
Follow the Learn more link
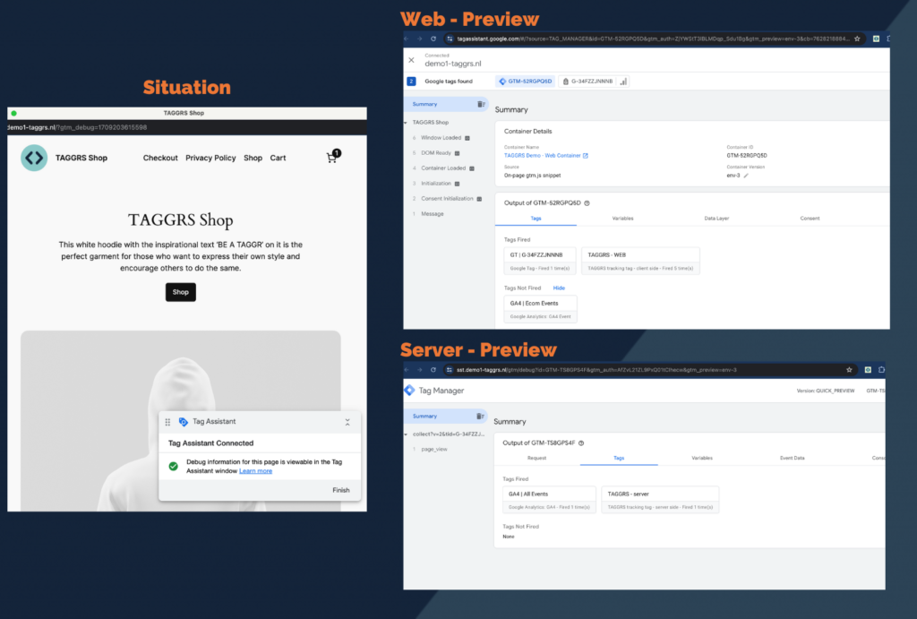[255, 471]
